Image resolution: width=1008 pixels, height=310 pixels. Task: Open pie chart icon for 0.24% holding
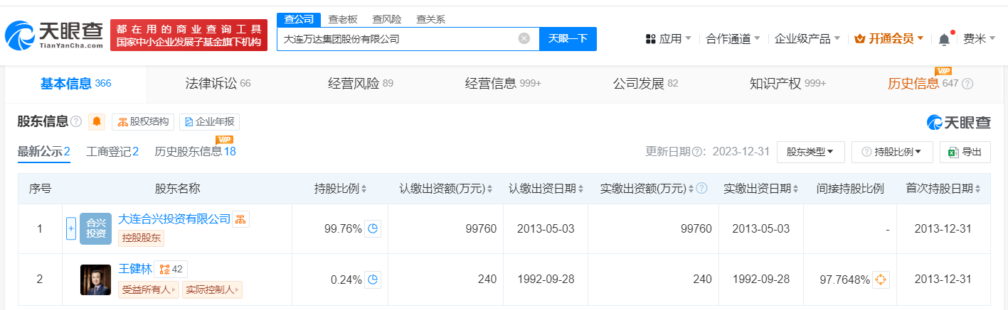tap(373, 279)
